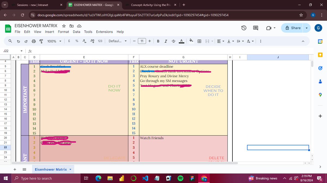Open Spotify from the taskbar
The image size is (327, 183).
(180, 178)
